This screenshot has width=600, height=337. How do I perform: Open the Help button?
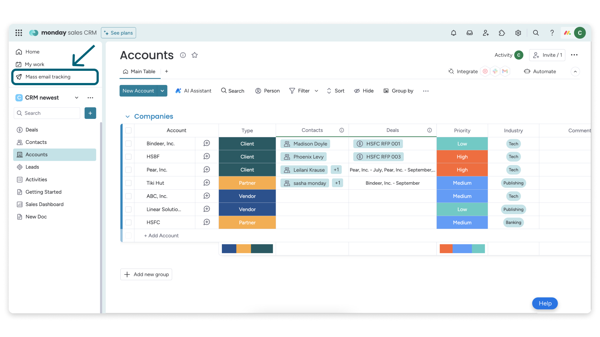[x=545, y=303]
